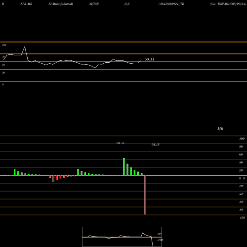Image resolution: width=247 pixels, height=247 pixels.
Task: Click the 98.15 price annotation
Action: [156, 145]
